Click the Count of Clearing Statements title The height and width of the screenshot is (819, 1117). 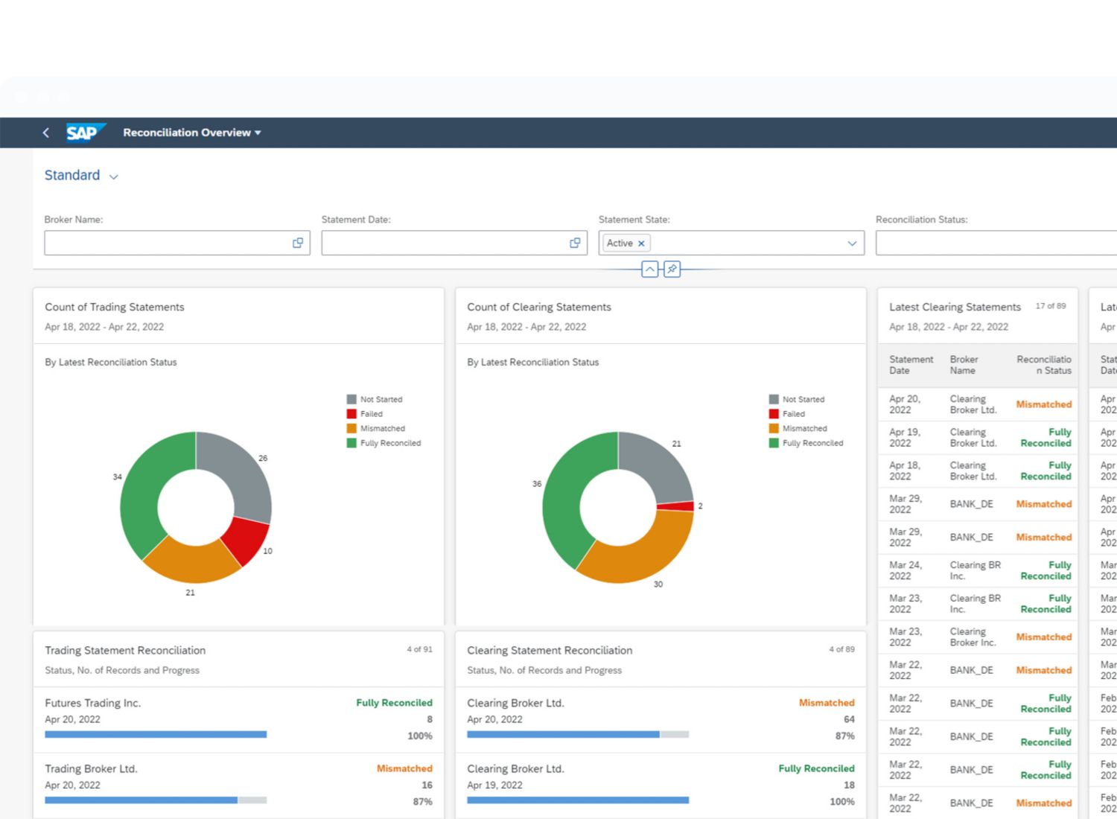click(539, 307)
